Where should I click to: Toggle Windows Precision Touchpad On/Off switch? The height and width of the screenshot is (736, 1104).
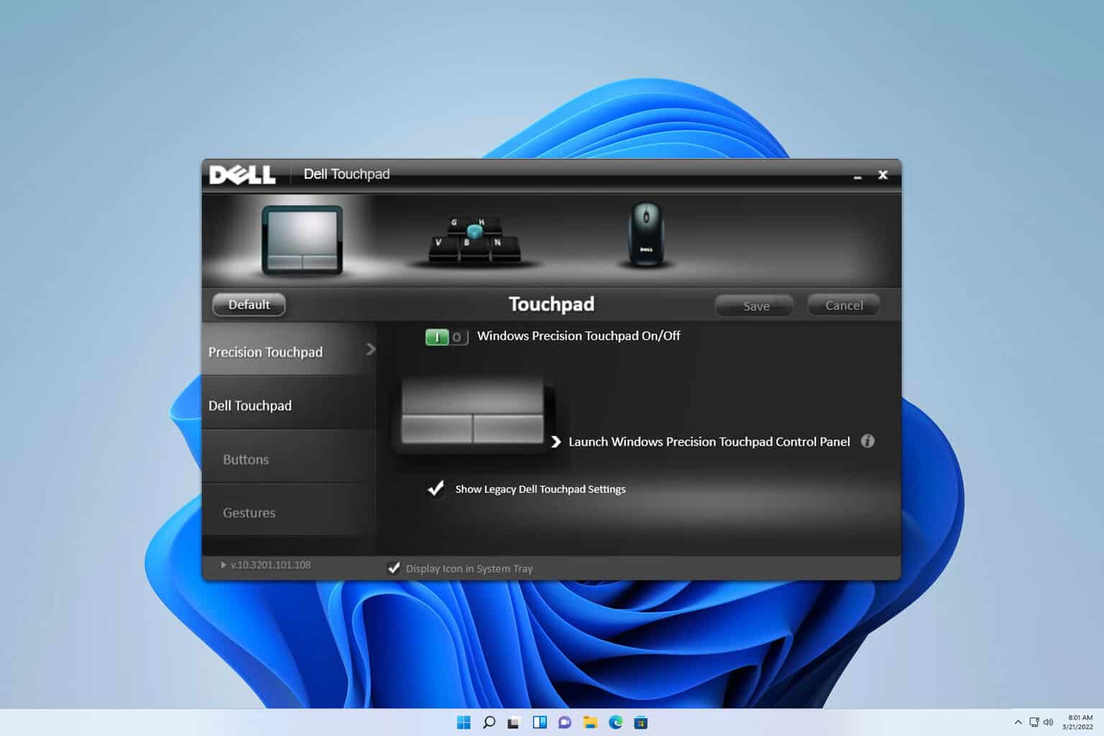point(446,336)
